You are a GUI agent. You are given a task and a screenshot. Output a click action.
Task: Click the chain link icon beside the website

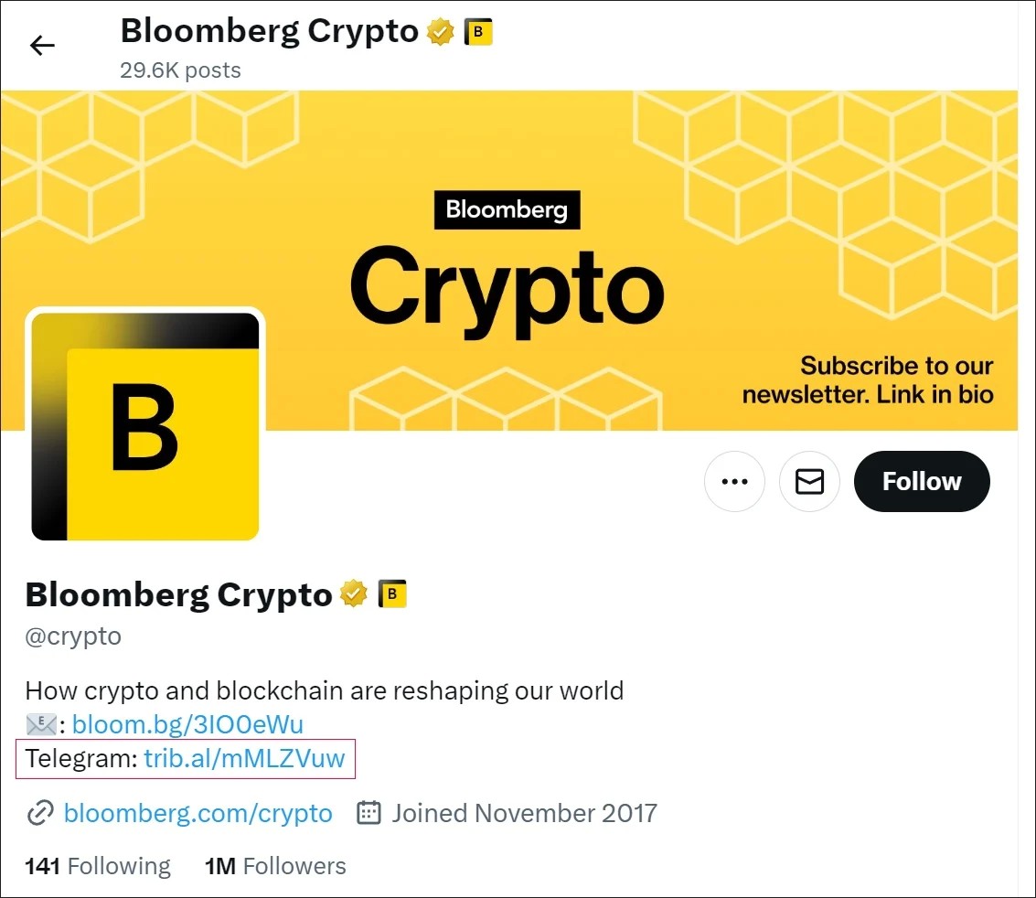tap(40, 813)
